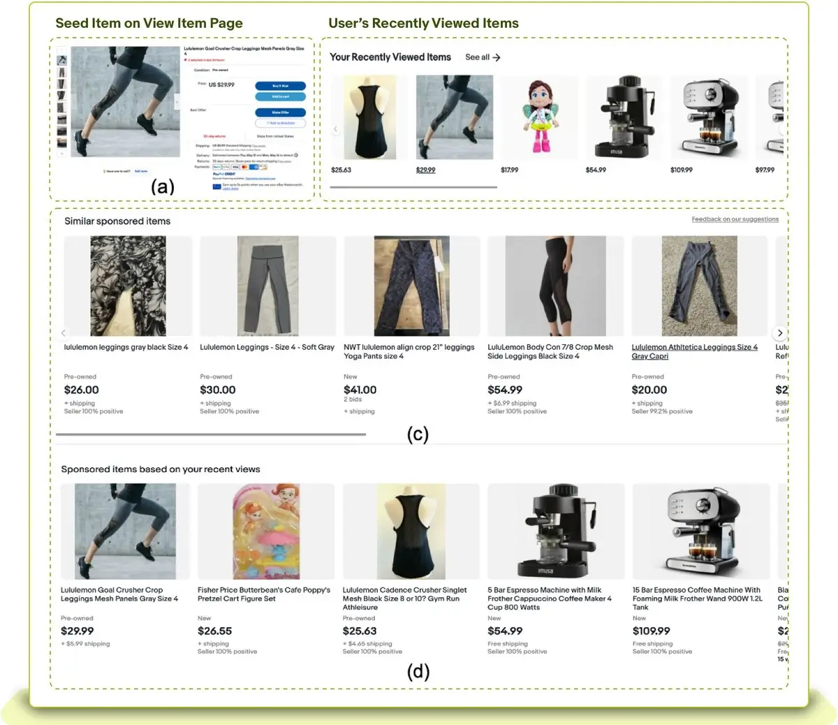
Task: Click '5 Bar Espresso Machine with Milk Frother' title
Action: point(550,599)
